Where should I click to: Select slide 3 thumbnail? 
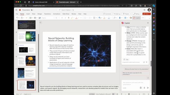tap(27, 36)
